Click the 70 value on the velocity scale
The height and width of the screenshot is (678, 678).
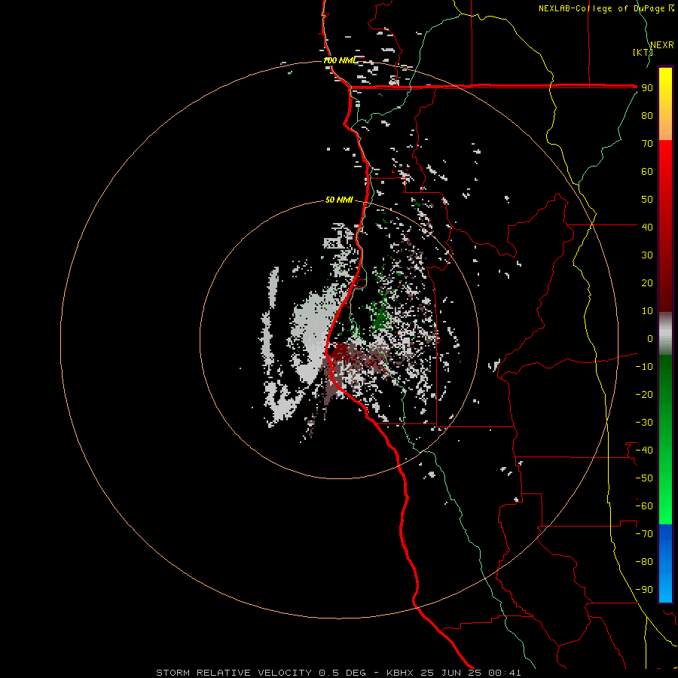pyautogui.click(x=647, y=144)
